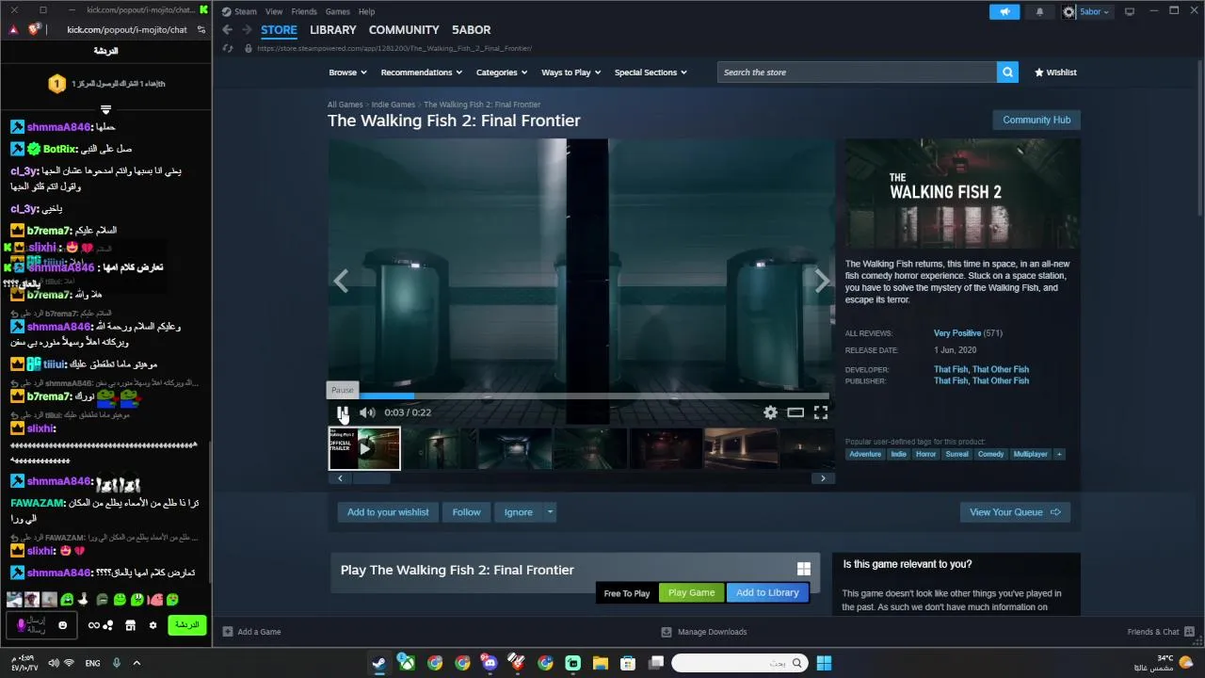Open Kick chat points bubbles icon
The width and height of the screenshot is (1205, 678).
coord(108,625)
